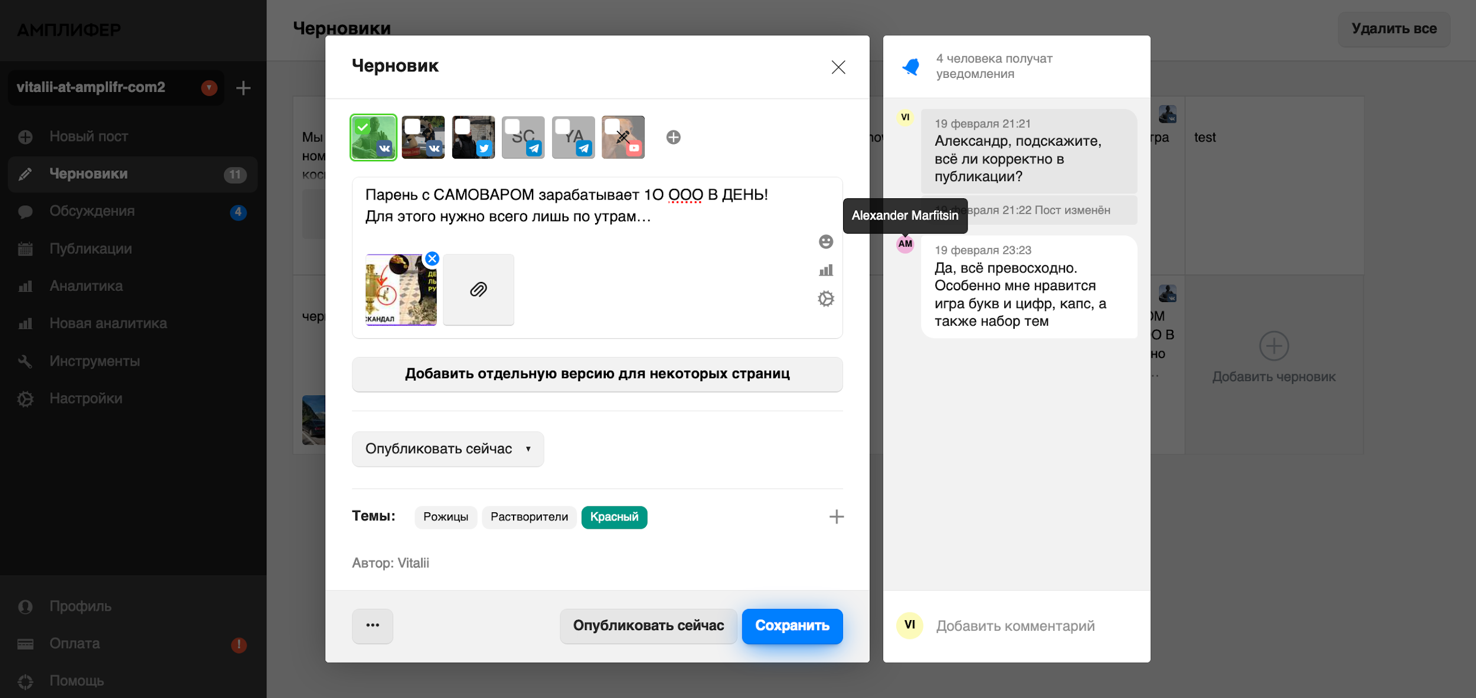Open the three-dots more options button
This screenshot has height=698, width=1476.
click(x=373, y=626)
